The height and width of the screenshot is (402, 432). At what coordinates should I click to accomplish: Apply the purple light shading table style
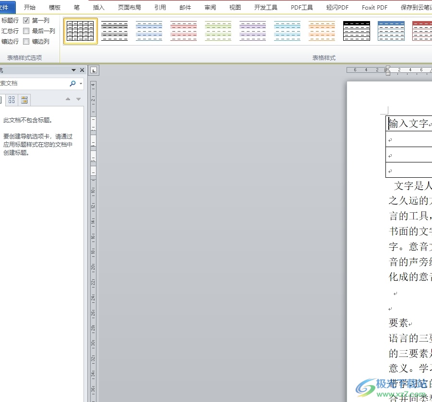[x=252, y=31]
